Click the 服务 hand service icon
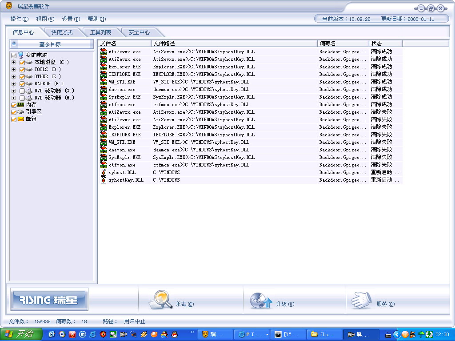455x341 pixels. (362, 301)
